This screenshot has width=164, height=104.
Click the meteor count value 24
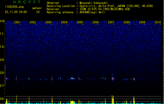[38, 12]
